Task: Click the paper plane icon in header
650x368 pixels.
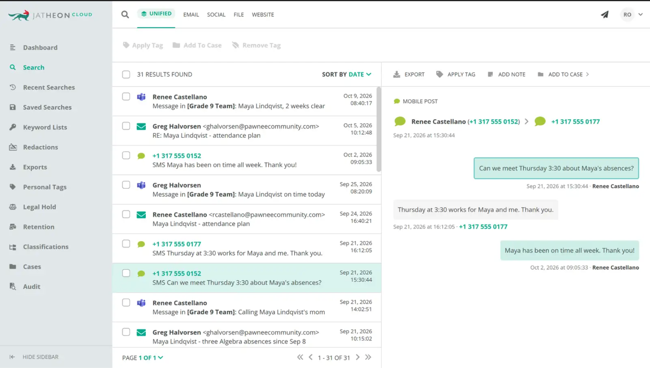Action: tap(605, 15)
